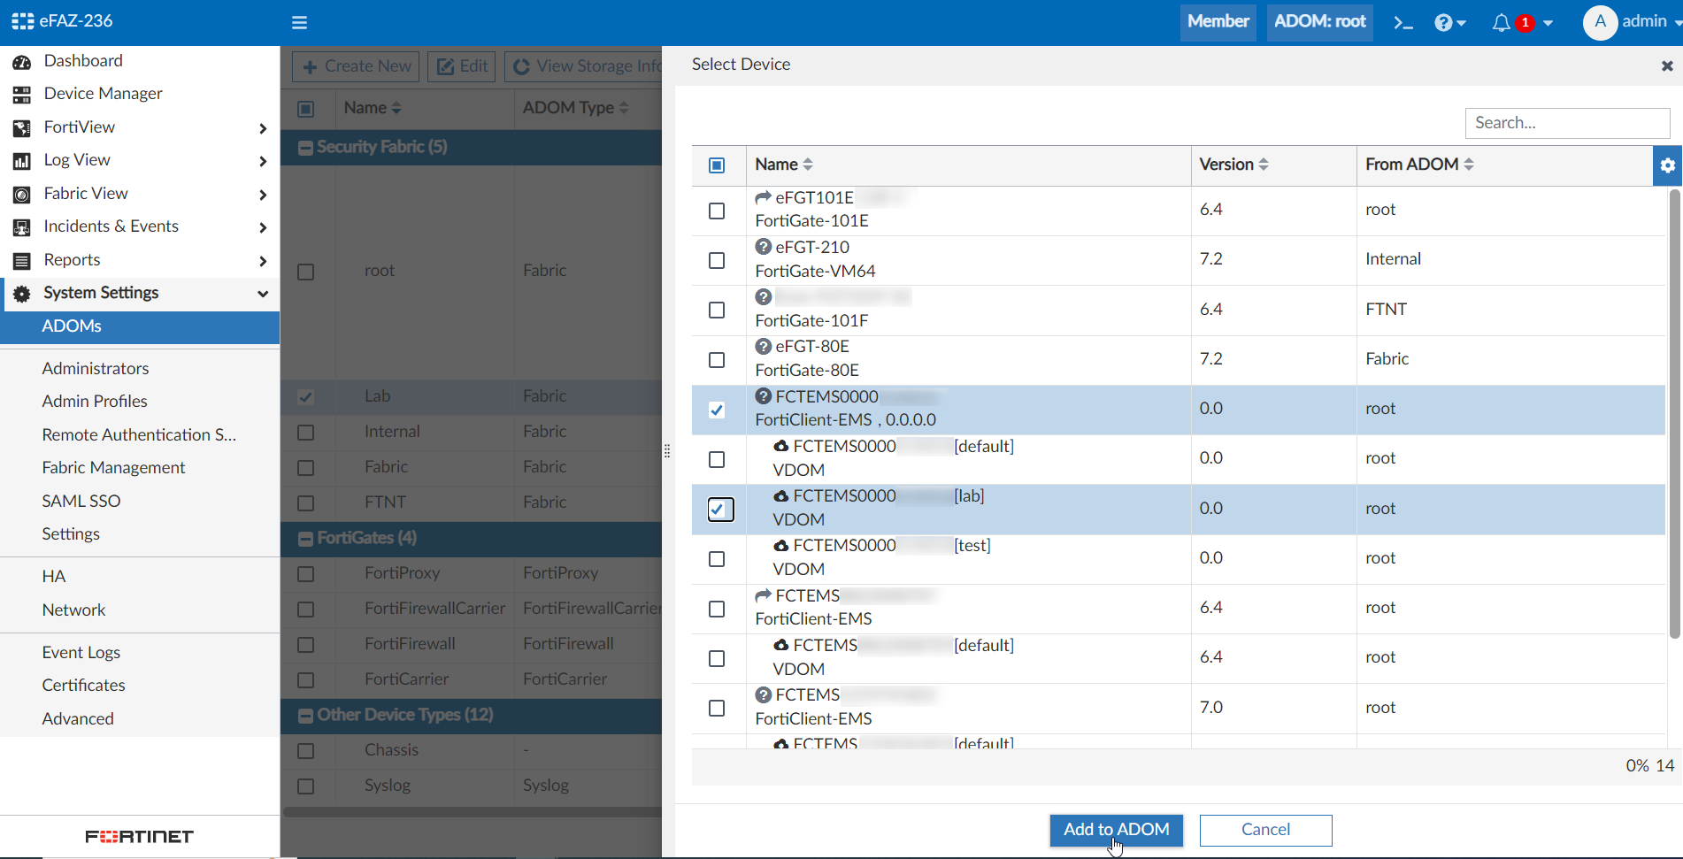
Task: Select ADOMs in the sidebar menu
Action: click(72, 326)
